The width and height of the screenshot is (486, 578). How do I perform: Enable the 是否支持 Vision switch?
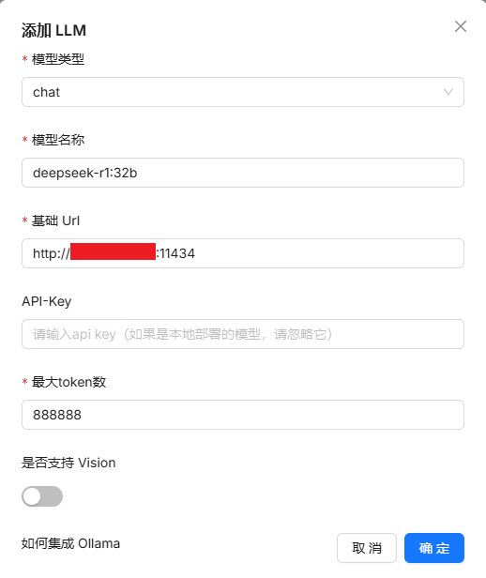point(42,496)
